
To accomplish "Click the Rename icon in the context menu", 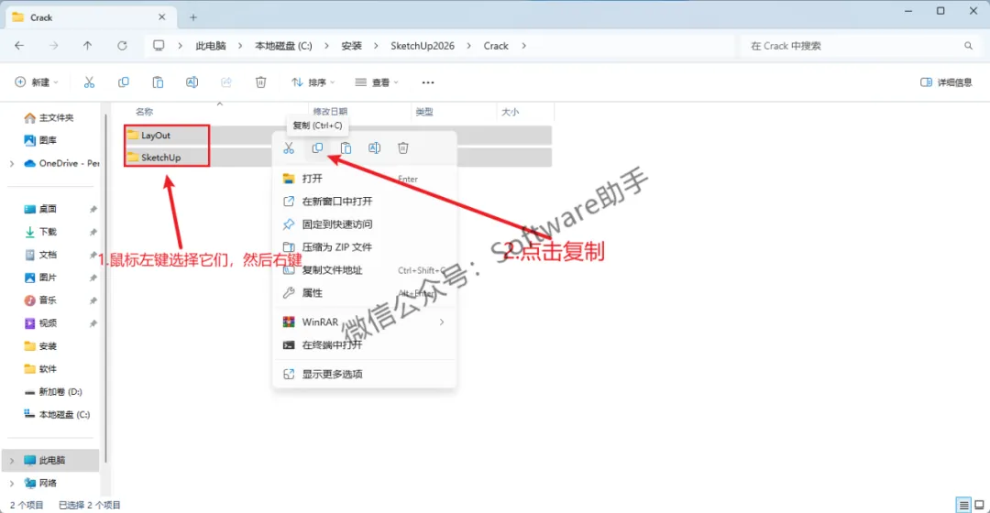I will (x=374, y=147).
